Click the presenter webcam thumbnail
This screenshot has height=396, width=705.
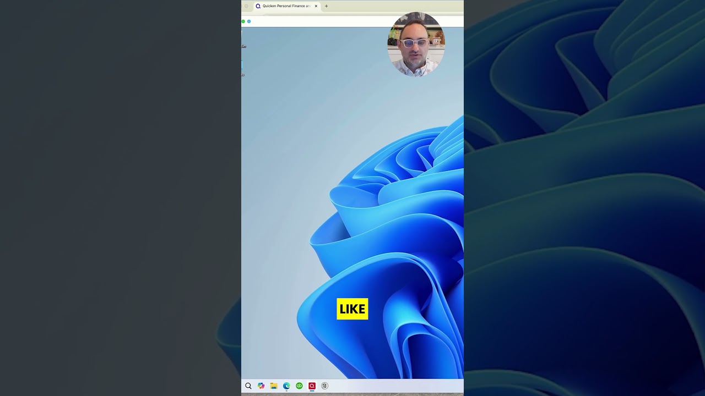point(416,44)
